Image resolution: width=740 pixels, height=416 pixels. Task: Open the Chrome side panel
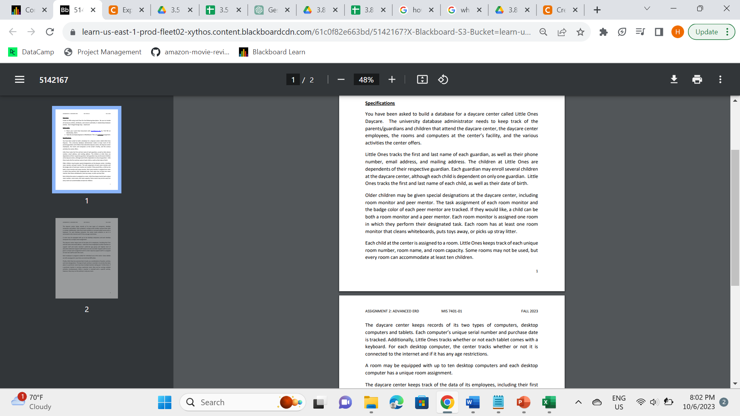pos(659,32)
